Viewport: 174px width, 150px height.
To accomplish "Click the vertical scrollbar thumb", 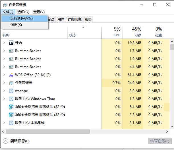I will click(172, 47).
